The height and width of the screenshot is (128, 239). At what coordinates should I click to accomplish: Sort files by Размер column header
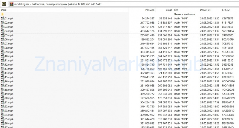point(149,10)
